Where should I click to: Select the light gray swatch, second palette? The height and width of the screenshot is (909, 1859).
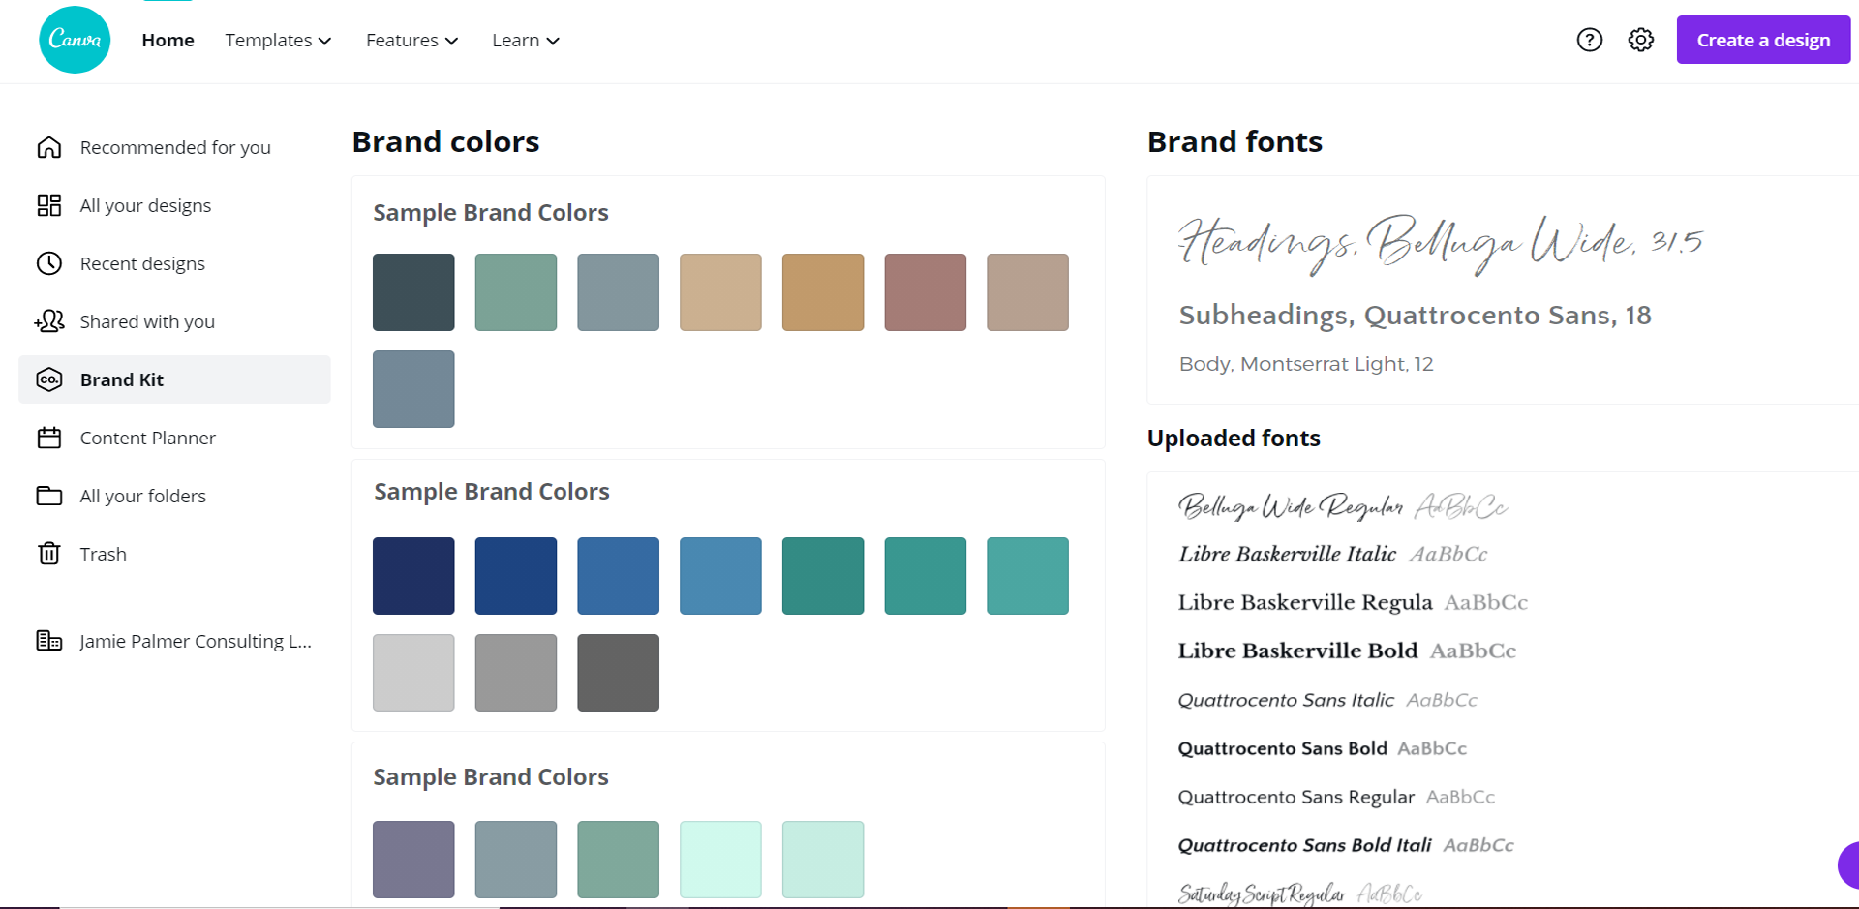[x=413, y=673]
